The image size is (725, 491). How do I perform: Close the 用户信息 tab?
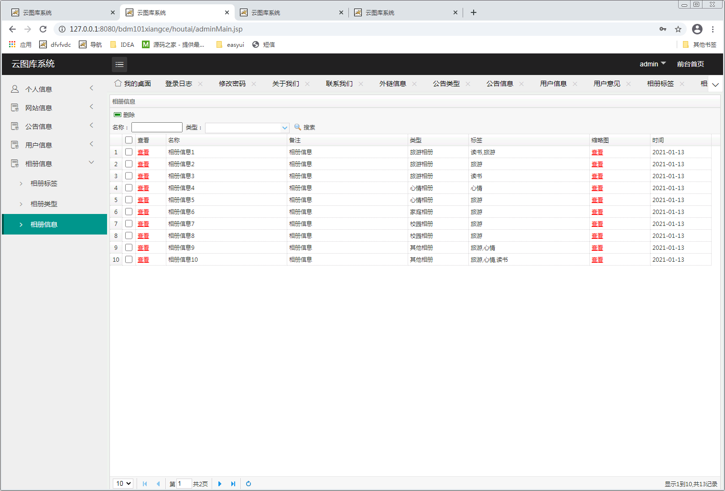click(575, 84)
